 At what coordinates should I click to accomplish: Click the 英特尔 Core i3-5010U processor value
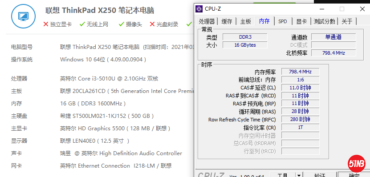(109, 78)
